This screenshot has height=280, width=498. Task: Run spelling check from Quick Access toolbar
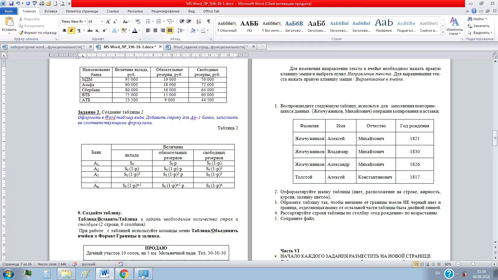tap(35, 3)
